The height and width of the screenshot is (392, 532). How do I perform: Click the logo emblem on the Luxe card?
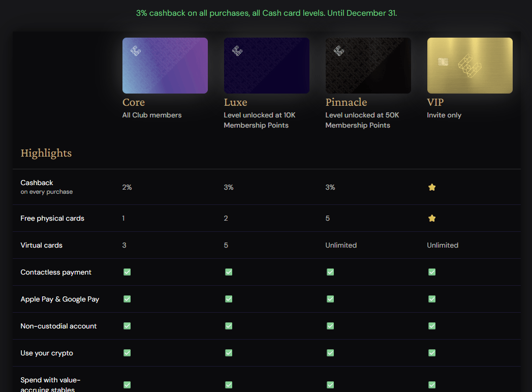(x=236, y=51)
